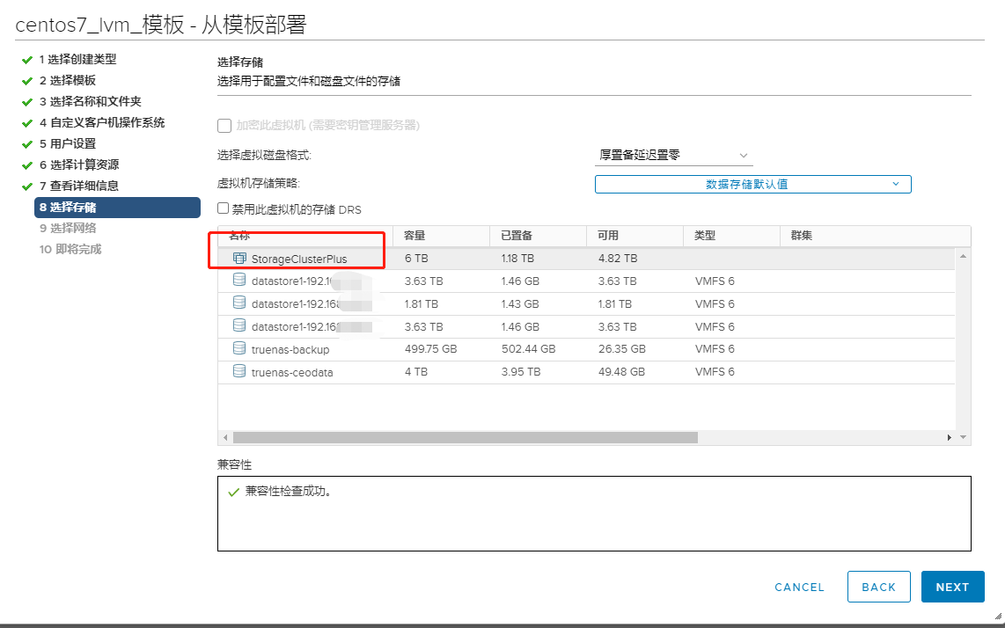The image size is (1005, 628).
Task: Go to wizard step 6 选择计算资源
Action: 79,164
